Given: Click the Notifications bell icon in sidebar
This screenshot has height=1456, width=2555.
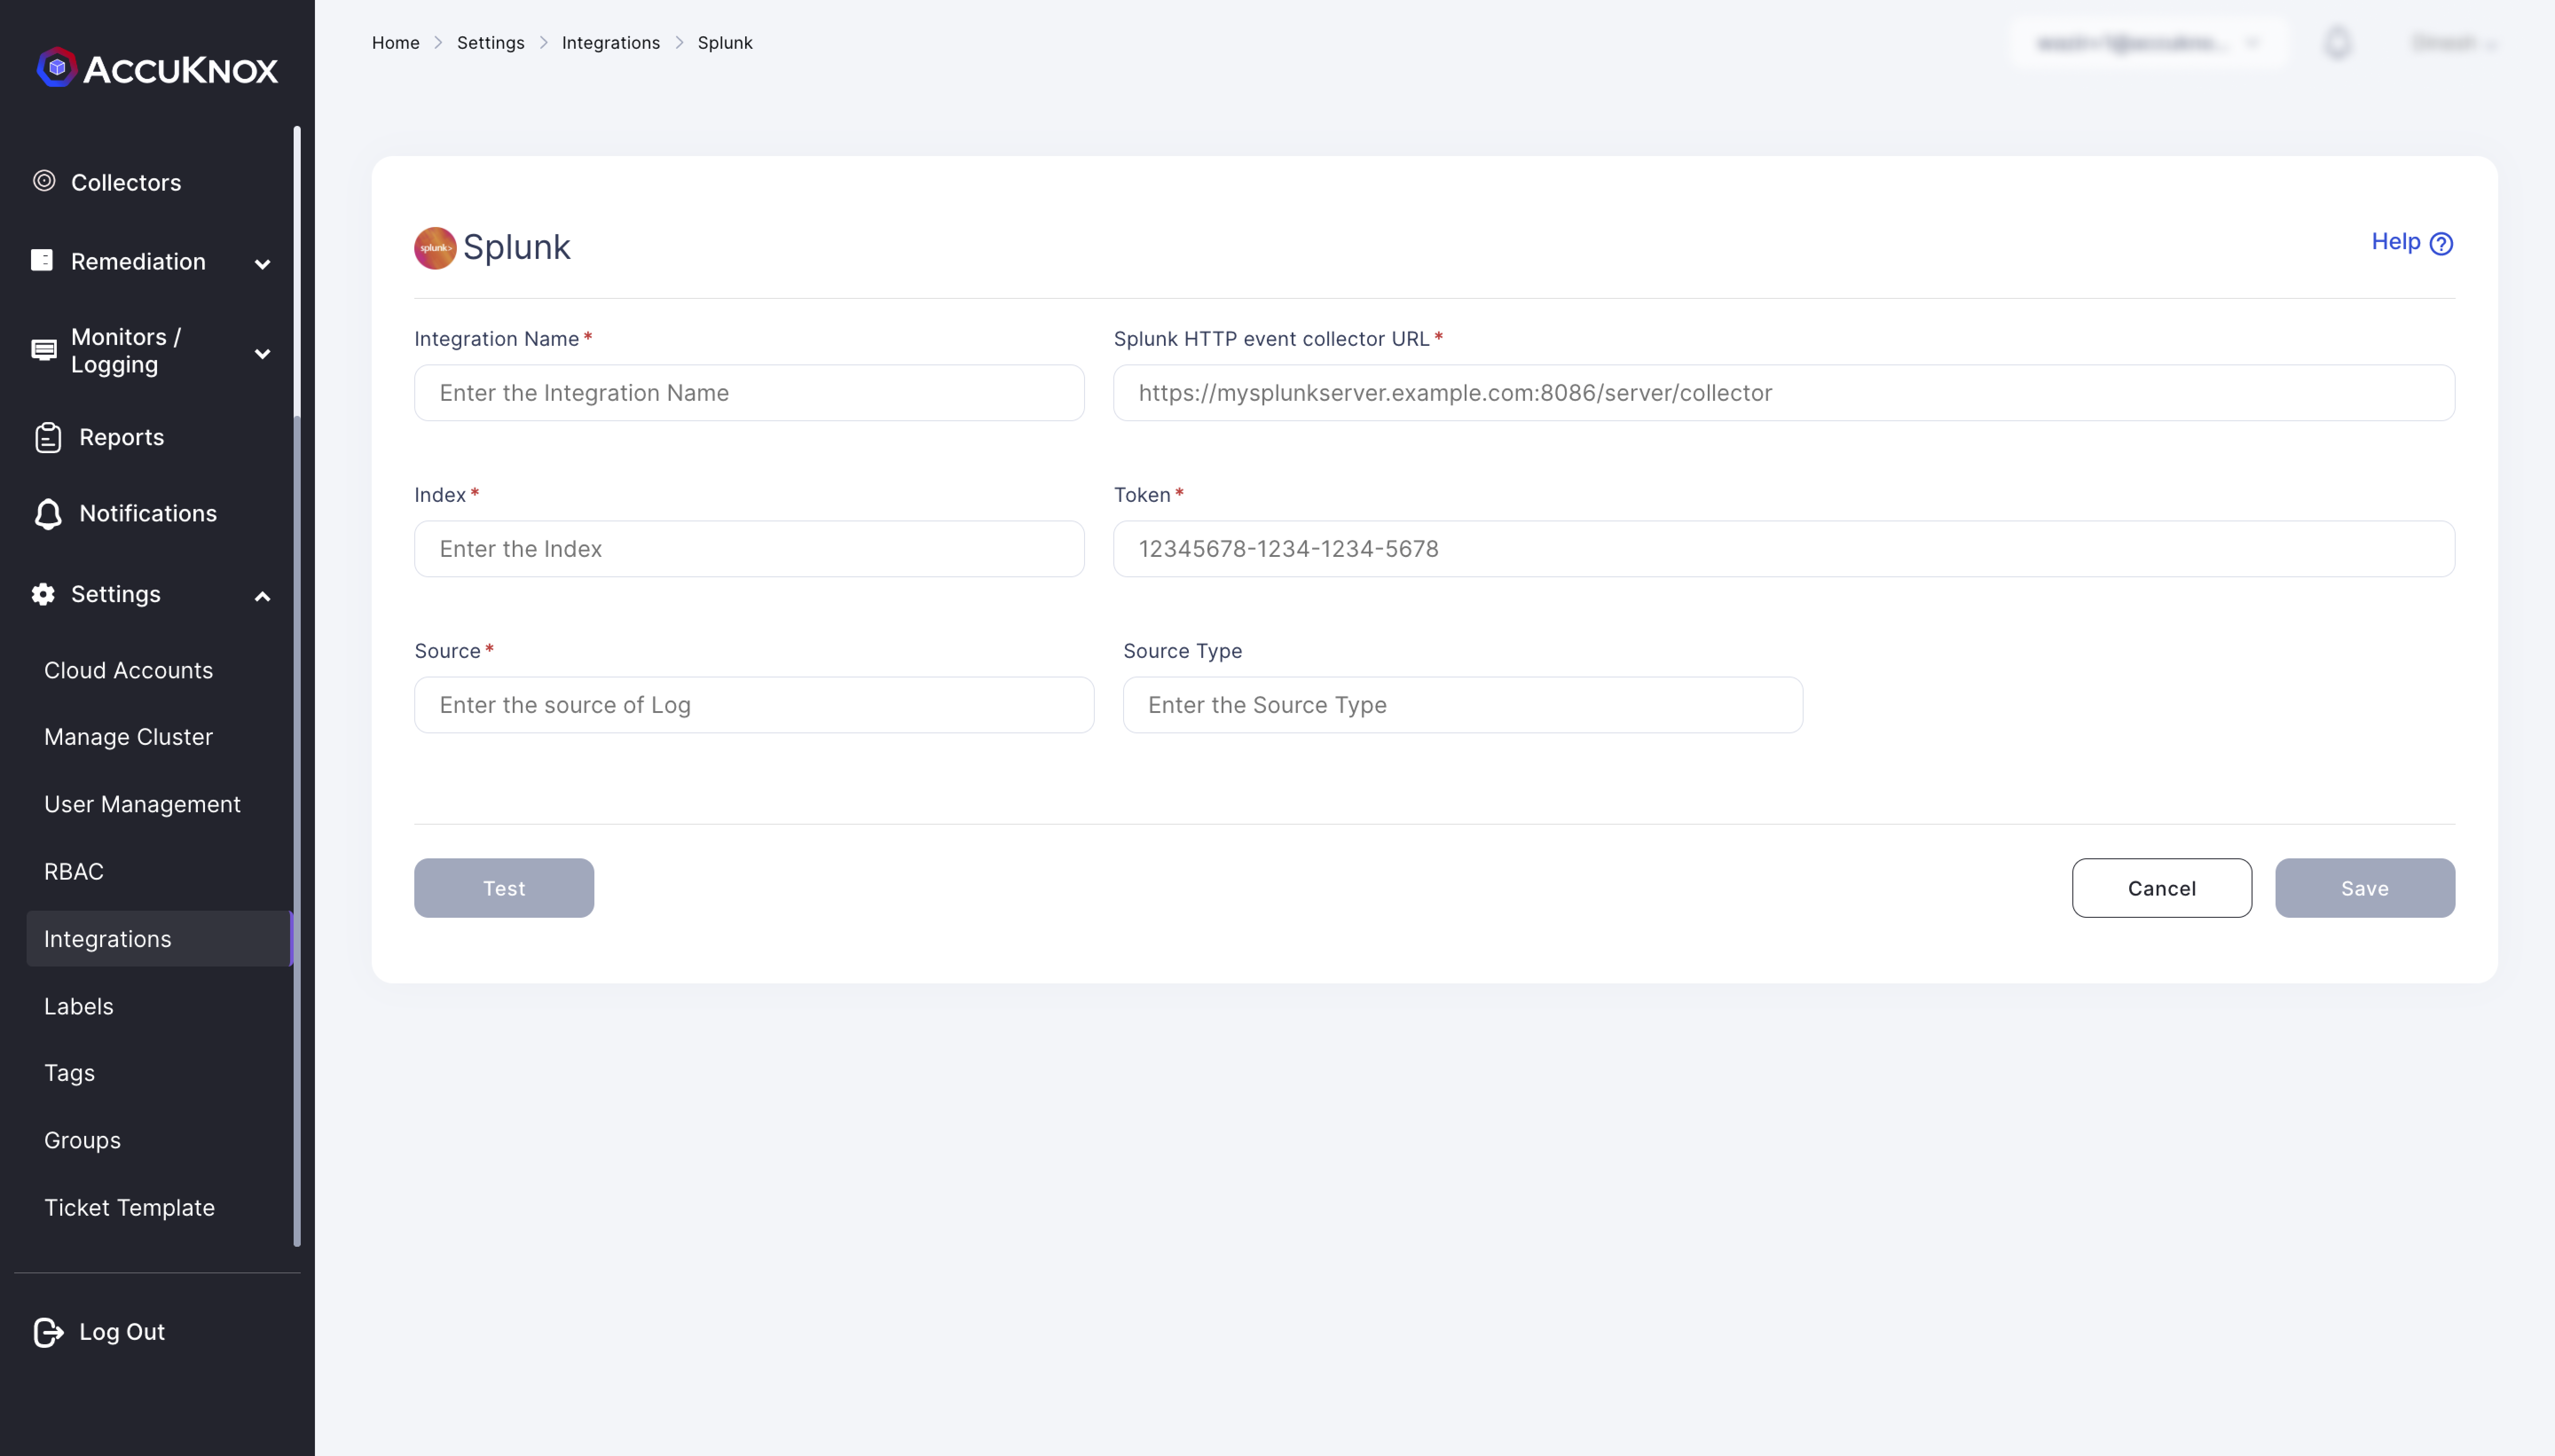Looking at the screenshot, I should click(48, 514).
